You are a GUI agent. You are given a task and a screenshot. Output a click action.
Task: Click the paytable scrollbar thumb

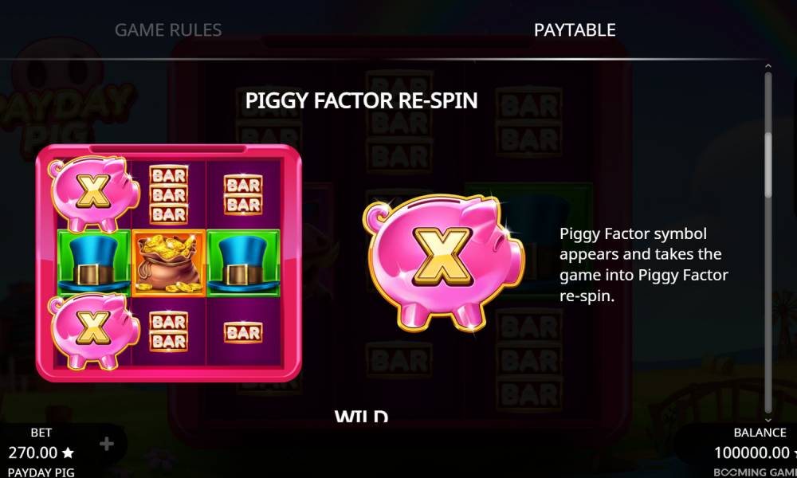[x=768, y=165]
